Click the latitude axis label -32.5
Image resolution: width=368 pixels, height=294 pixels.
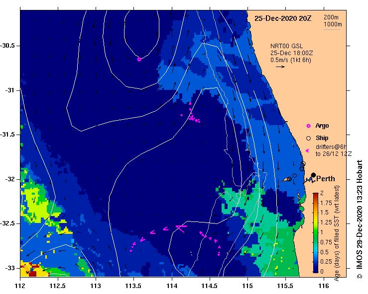8,223
